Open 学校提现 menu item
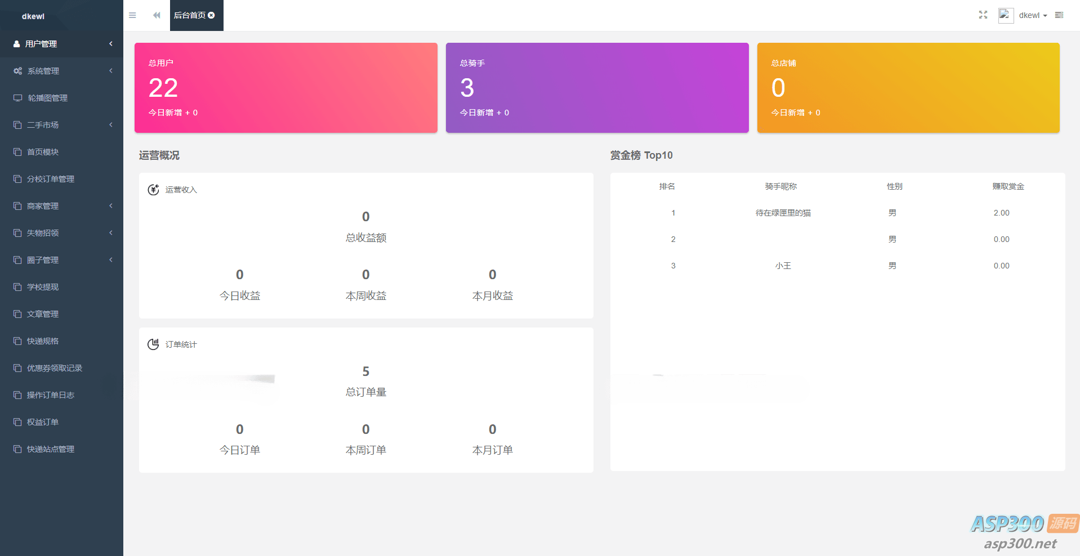1080x556 pixels. 61,287
